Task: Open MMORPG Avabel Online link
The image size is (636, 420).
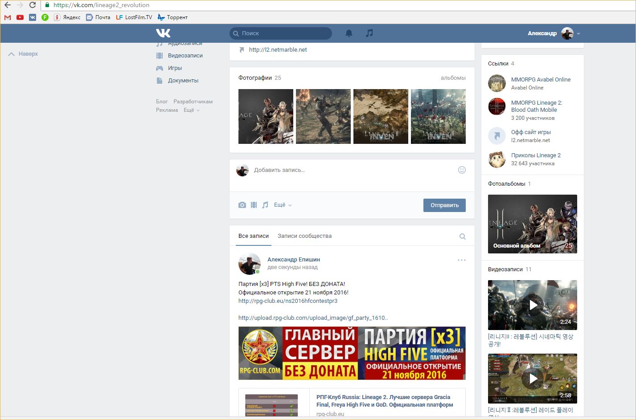Action: (x=541, y=80)
